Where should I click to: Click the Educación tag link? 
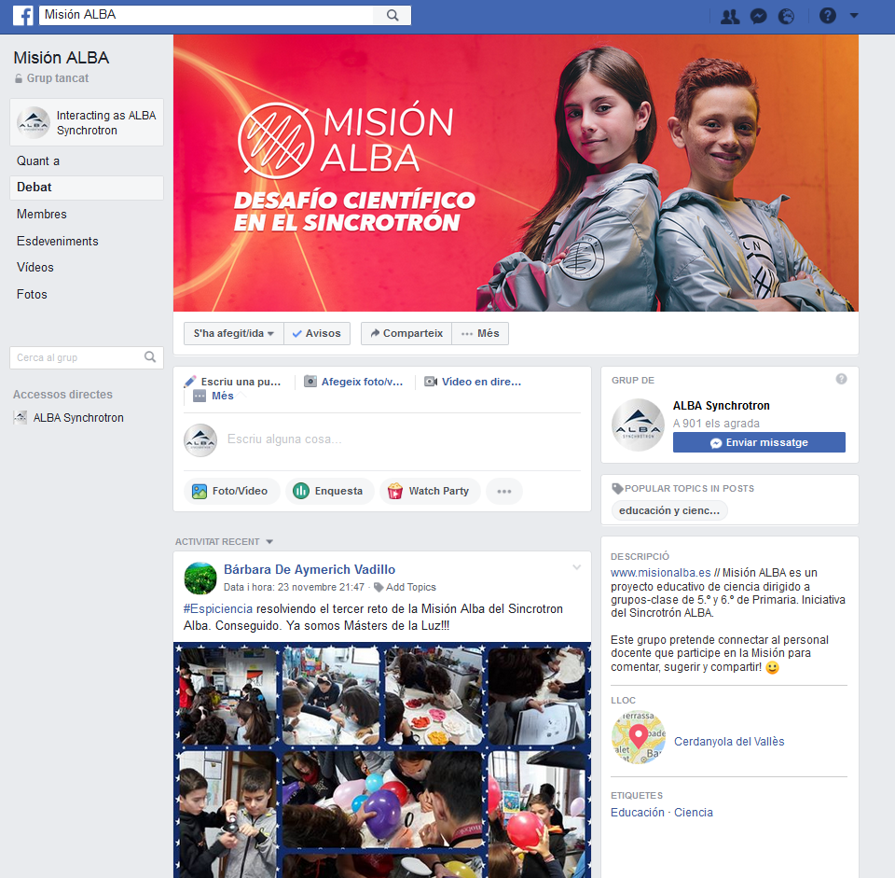pos(638,813)
